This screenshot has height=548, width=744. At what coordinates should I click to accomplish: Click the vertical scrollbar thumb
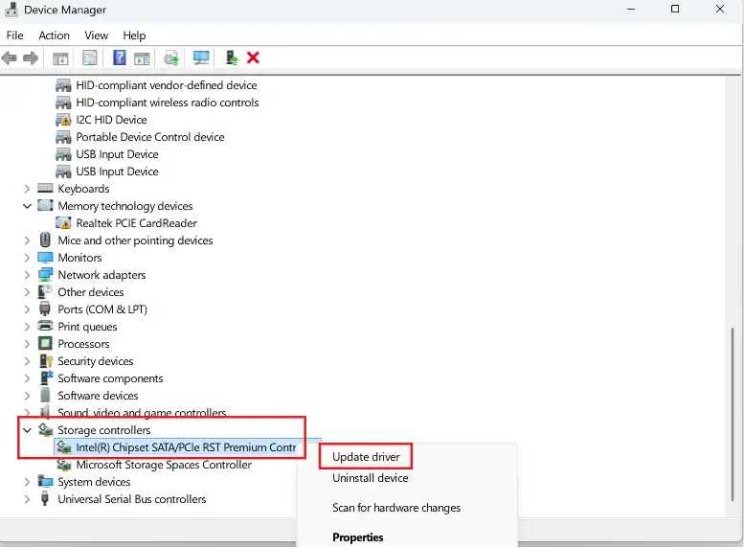point(733,413)
